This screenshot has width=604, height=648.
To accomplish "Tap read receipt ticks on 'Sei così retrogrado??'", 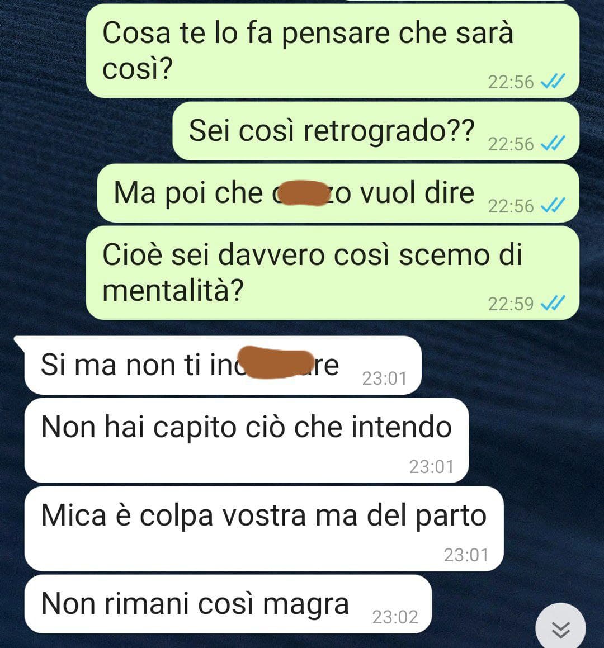I will pyautogui.click(x=553, y=143).
